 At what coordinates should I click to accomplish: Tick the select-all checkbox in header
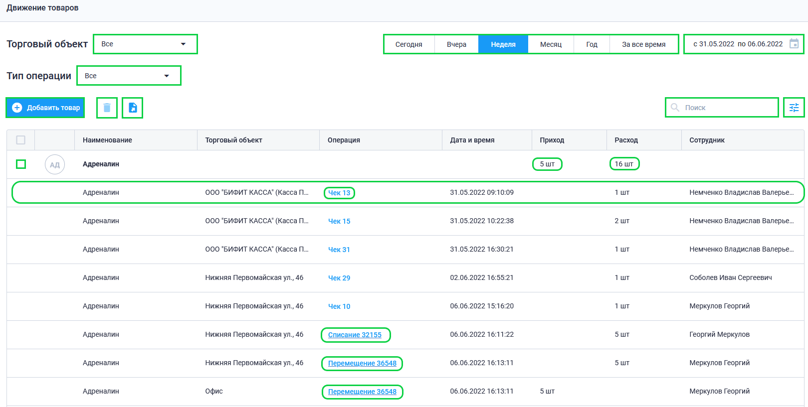(x=21, y=140)
